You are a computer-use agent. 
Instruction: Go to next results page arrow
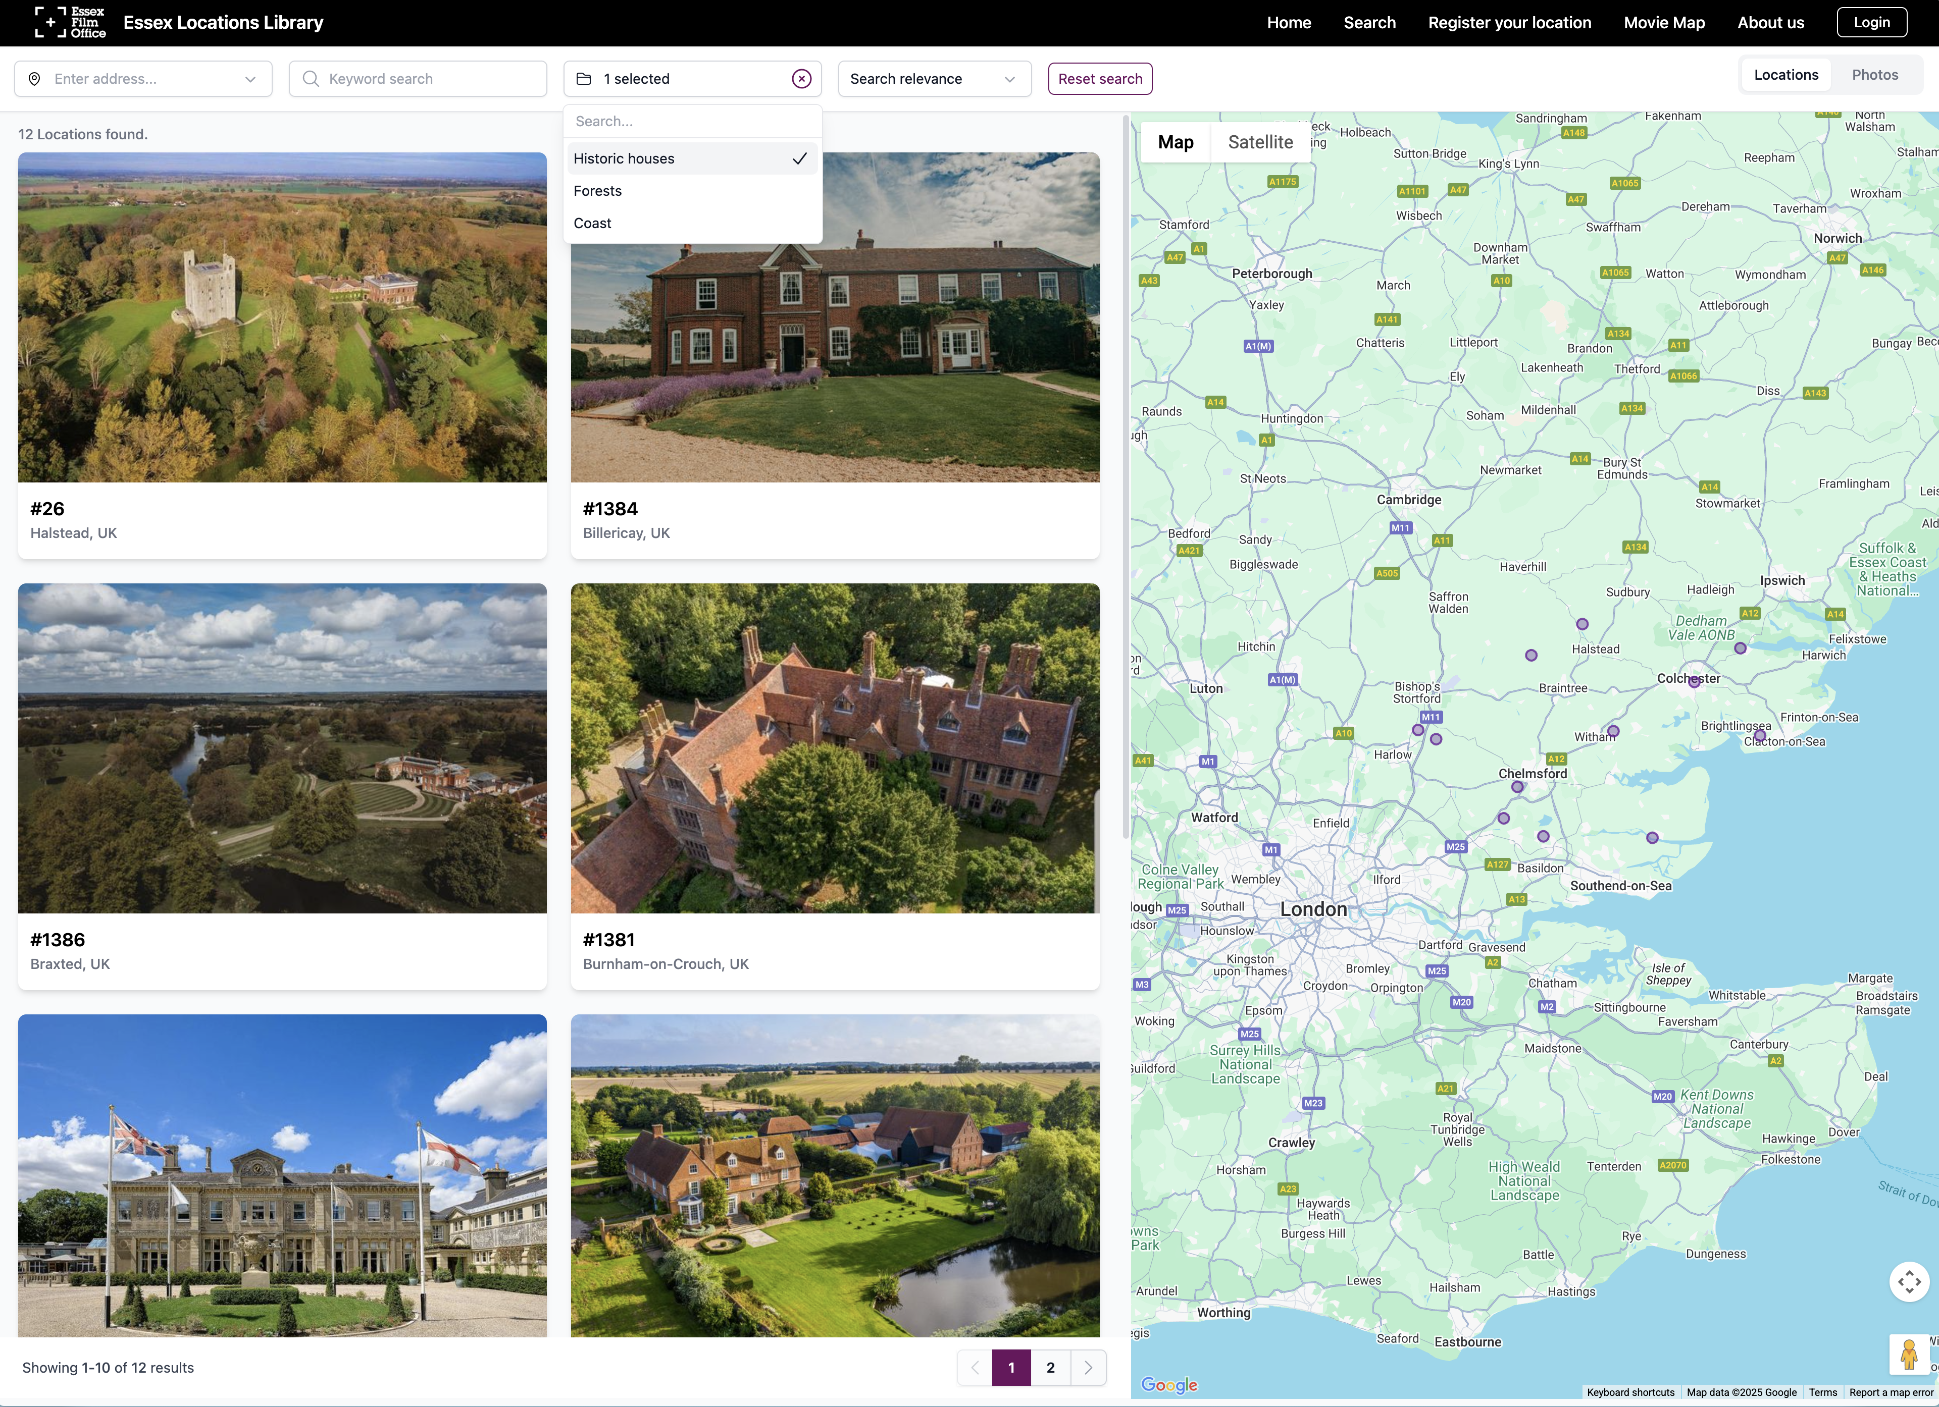pos(1088,1368)
